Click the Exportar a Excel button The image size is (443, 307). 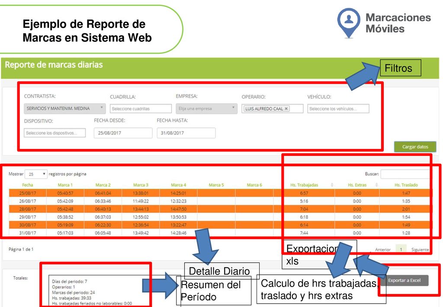tap(404, 281)
